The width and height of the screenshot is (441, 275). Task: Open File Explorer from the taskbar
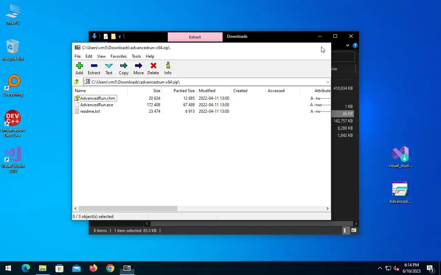click(42, 268)
